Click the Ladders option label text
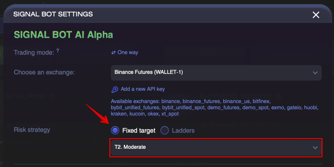Viewport: 334px width, 167px height. [x=183, y=131]
